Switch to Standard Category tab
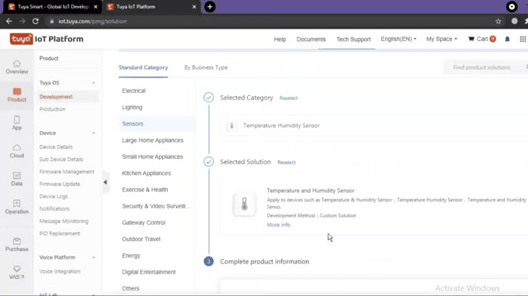Image resolution: width=528 pixels, height=296 pixels. pyautogui.click(x=143, y=67)
